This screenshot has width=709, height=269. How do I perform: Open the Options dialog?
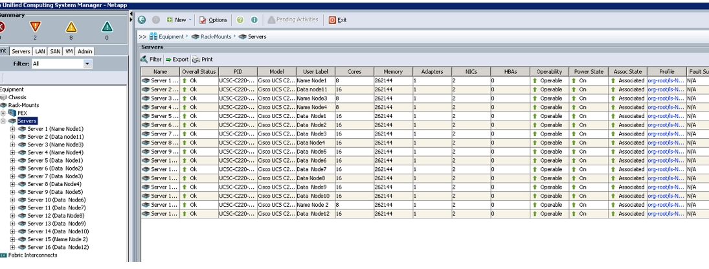pos(214,20)
